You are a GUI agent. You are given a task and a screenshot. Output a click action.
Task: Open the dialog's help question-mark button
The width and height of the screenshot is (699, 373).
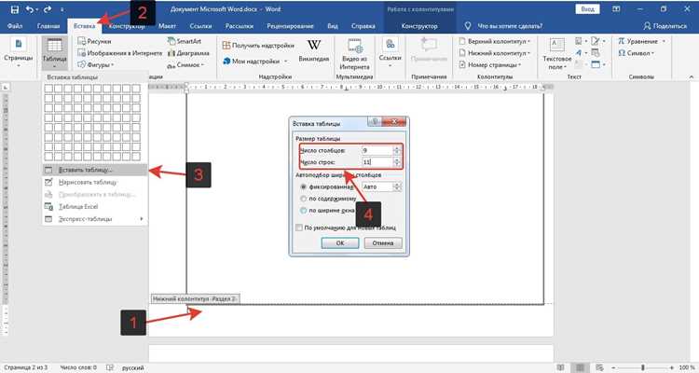coord(375,122)
